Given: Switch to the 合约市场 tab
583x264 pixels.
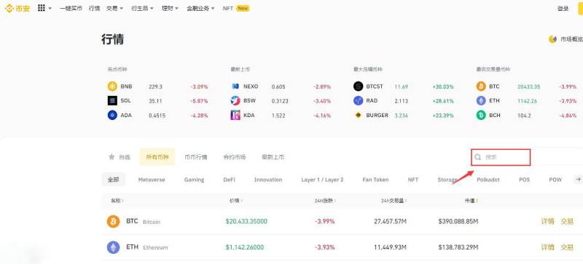Looking at the screenshot, I should pyautogui.click(x=235, y=157).
